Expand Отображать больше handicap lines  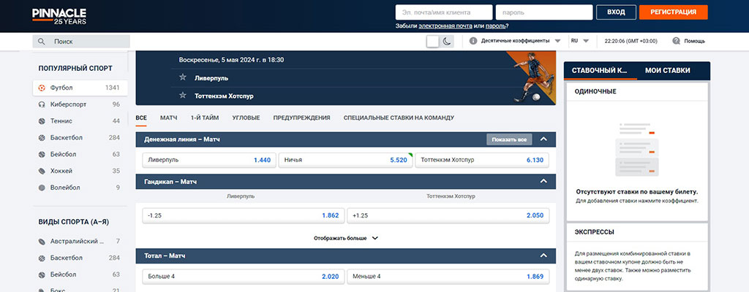pos(346,237)
